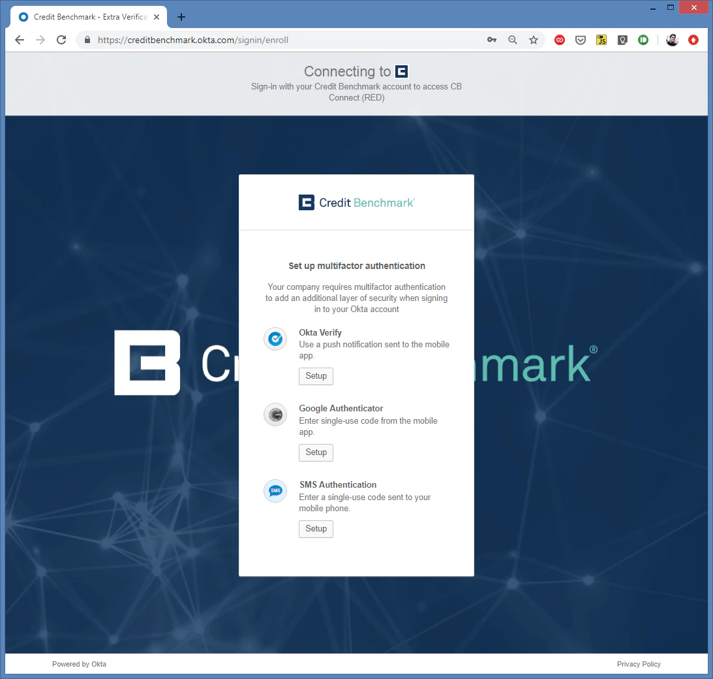Maximize the Chrome window
This screenshot has height=679, width=713.
(670, 8)
